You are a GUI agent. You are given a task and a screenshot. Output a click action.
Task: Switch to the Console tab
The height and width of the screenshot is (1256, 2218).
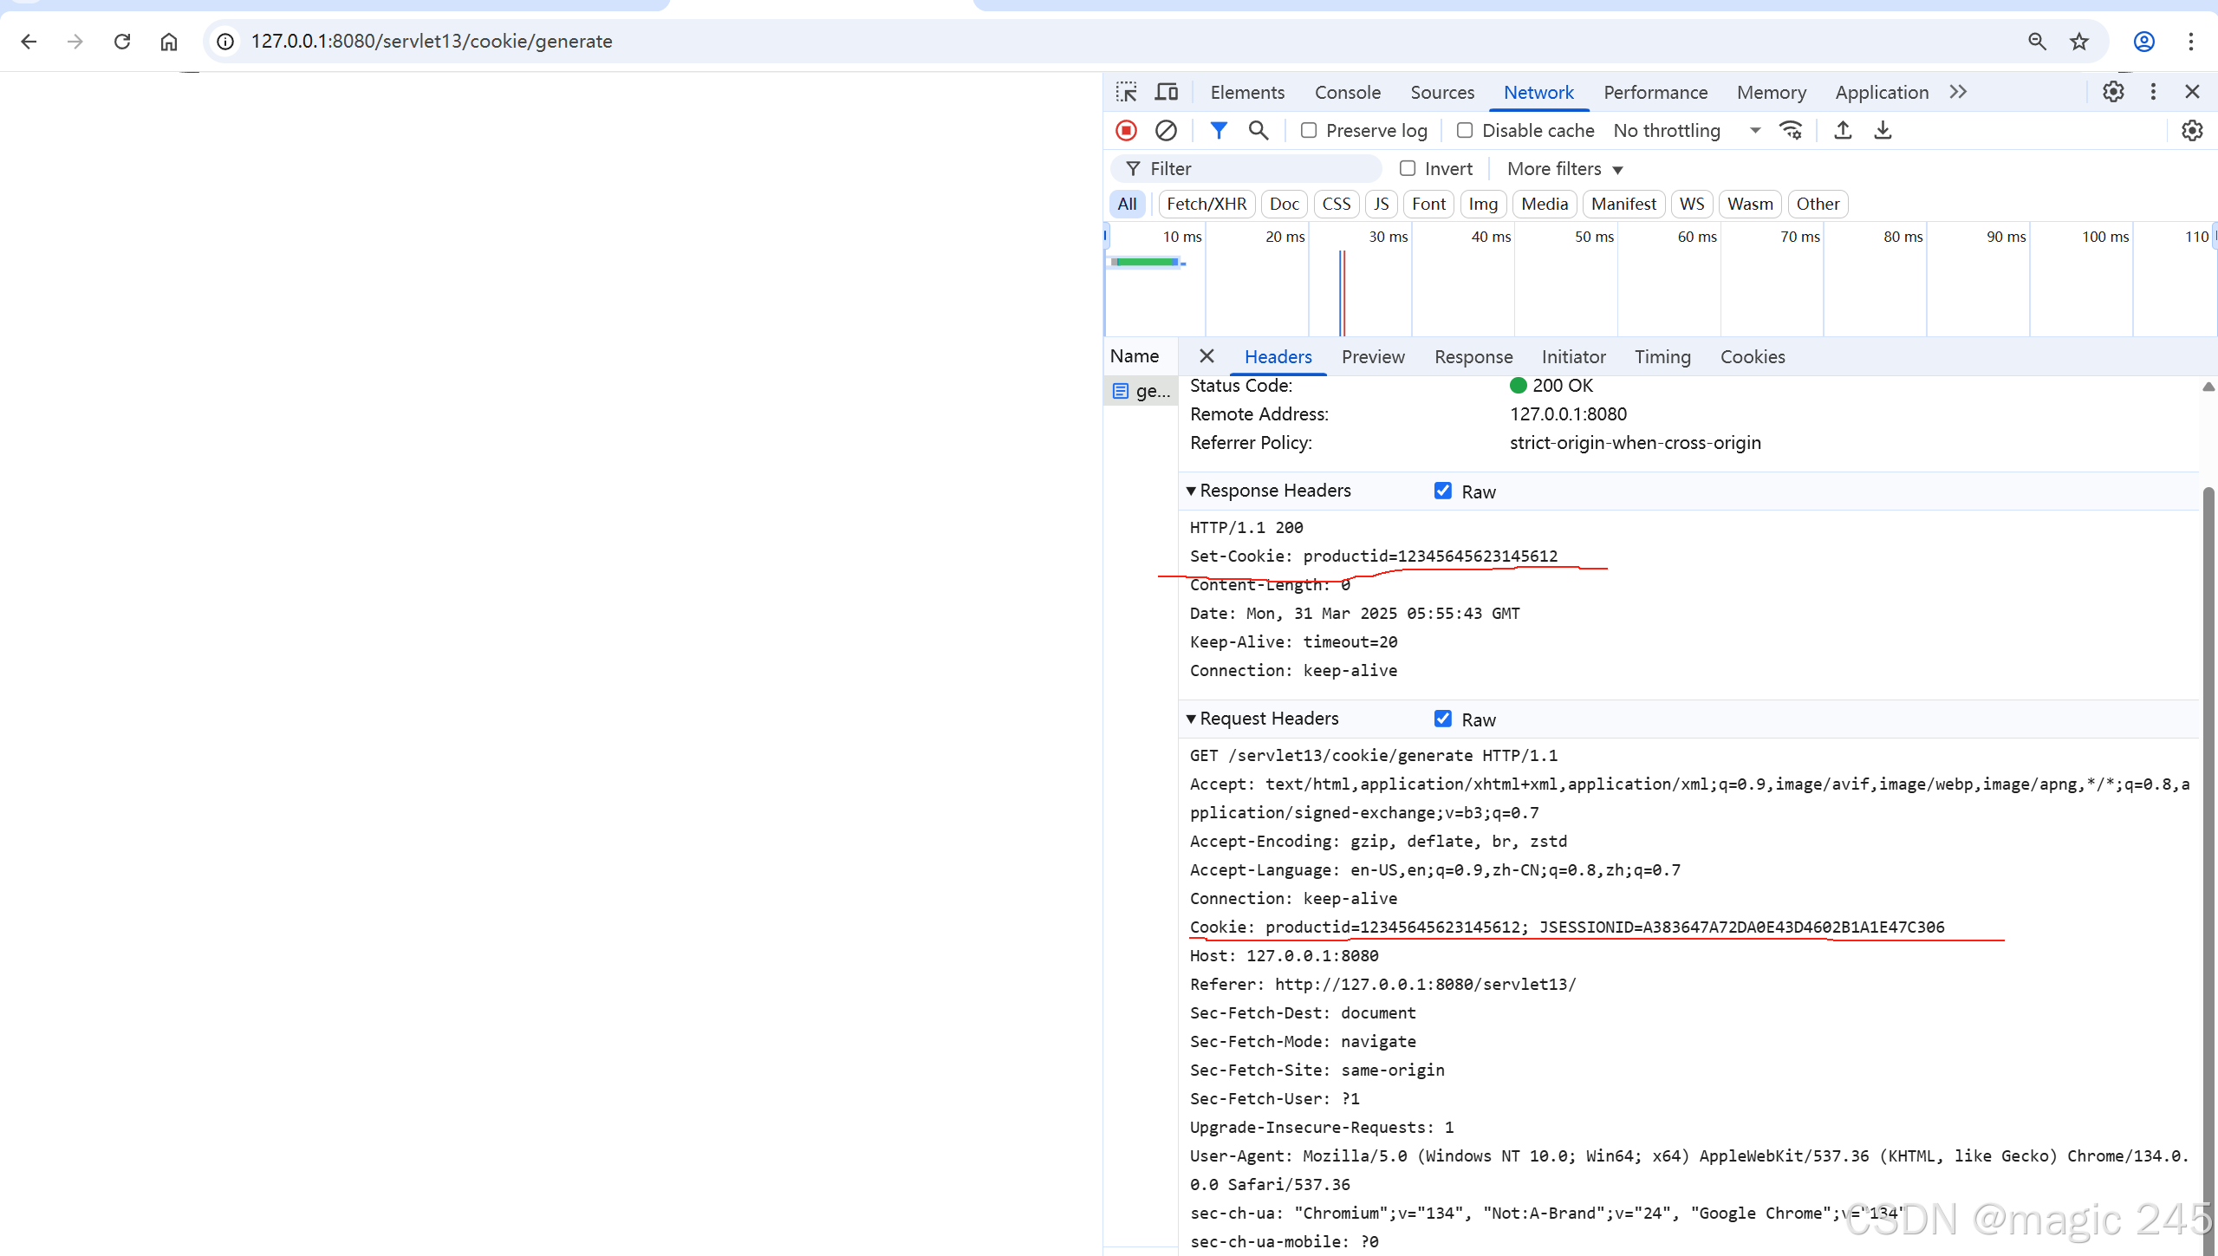pos(1347,93)
